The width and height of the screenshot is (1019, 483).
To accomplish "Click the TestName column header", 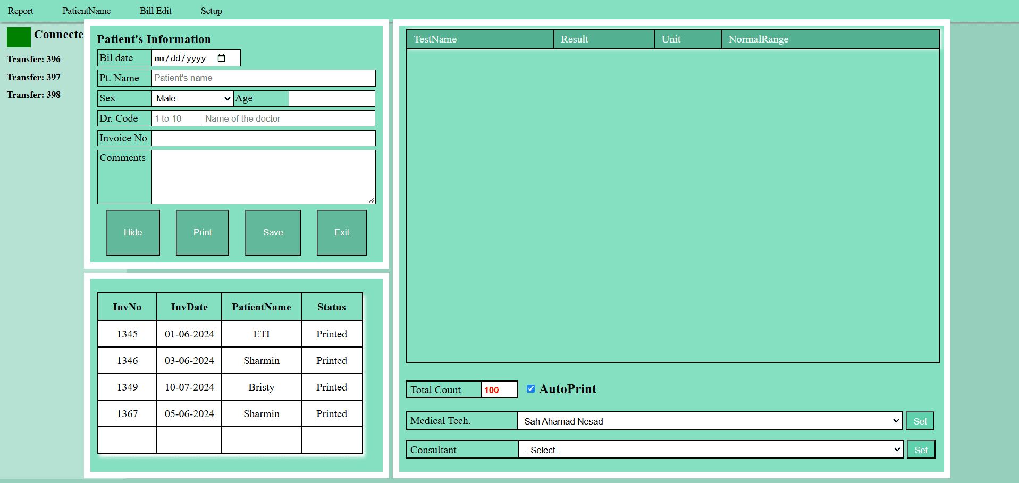I will tap(480, 39).
